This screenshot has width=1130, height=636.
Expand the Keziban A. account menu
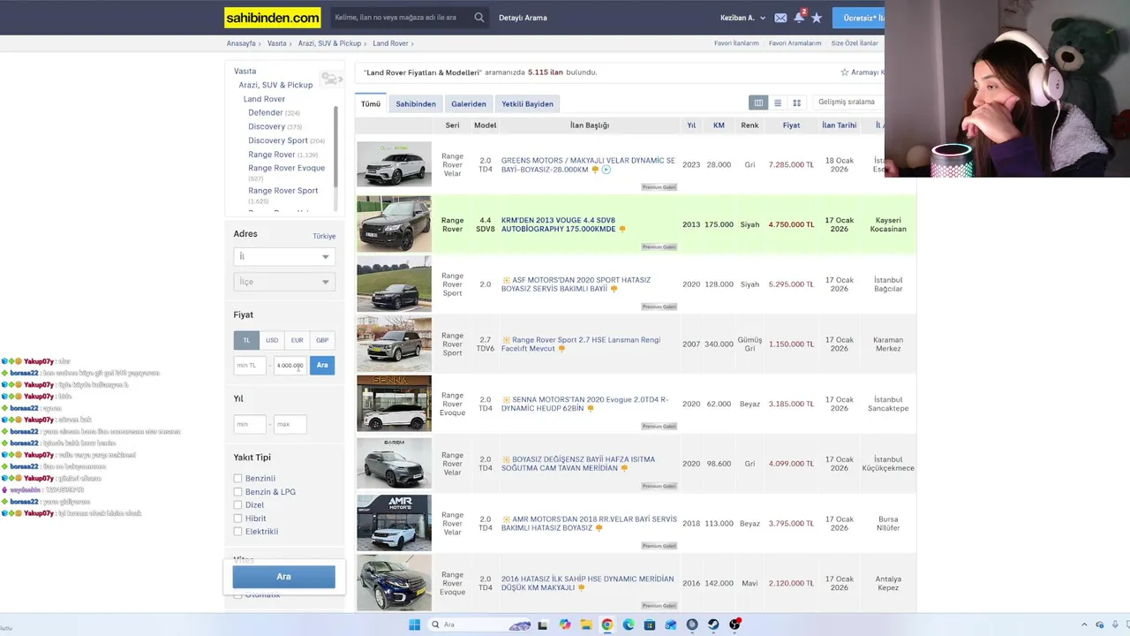[x=742, y=18]
